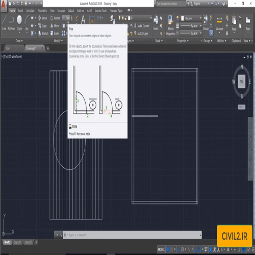
Task: Click the Stretch tool
Action: pyautogui.click(x=43, y=33)
